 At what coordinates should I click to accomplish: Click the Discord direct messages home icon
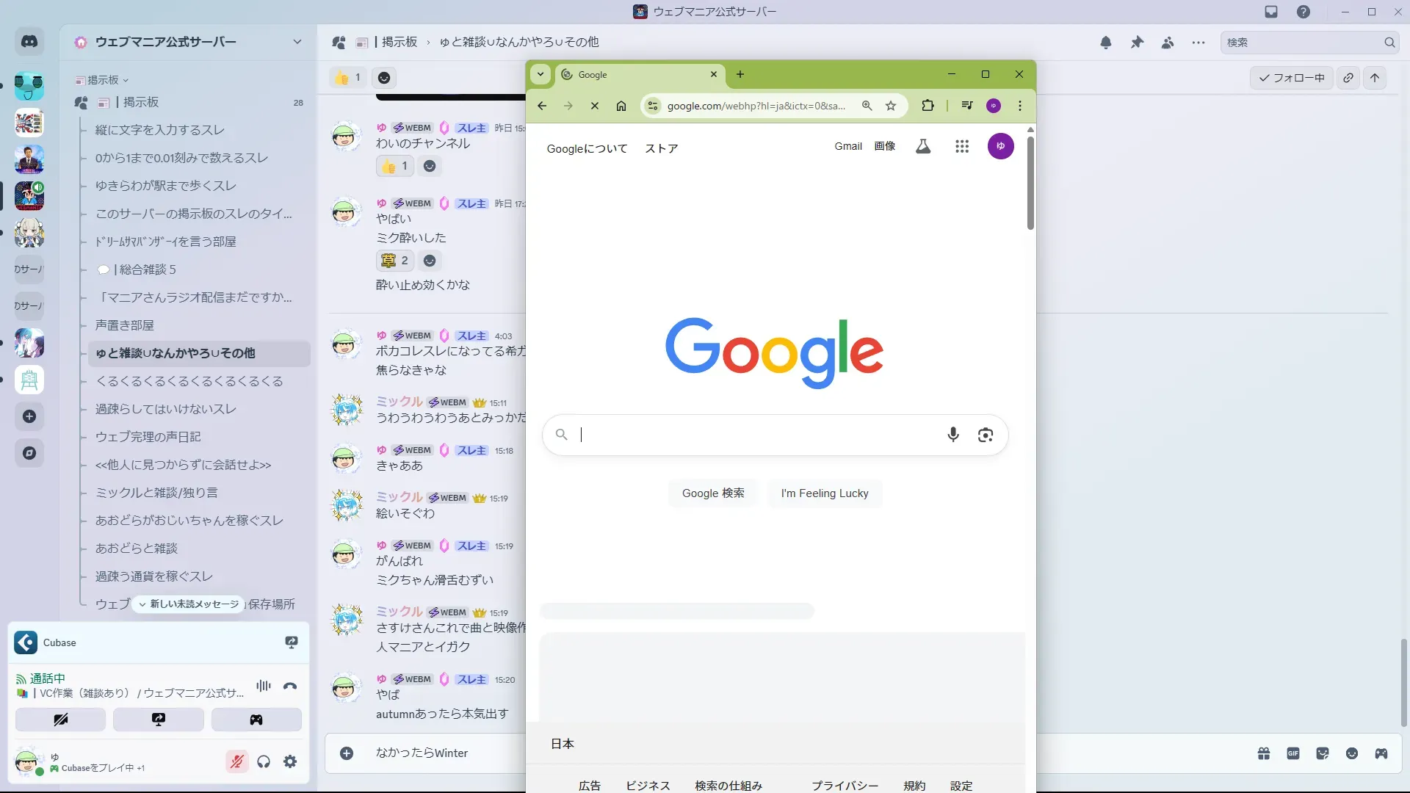[x=29, y=42]
